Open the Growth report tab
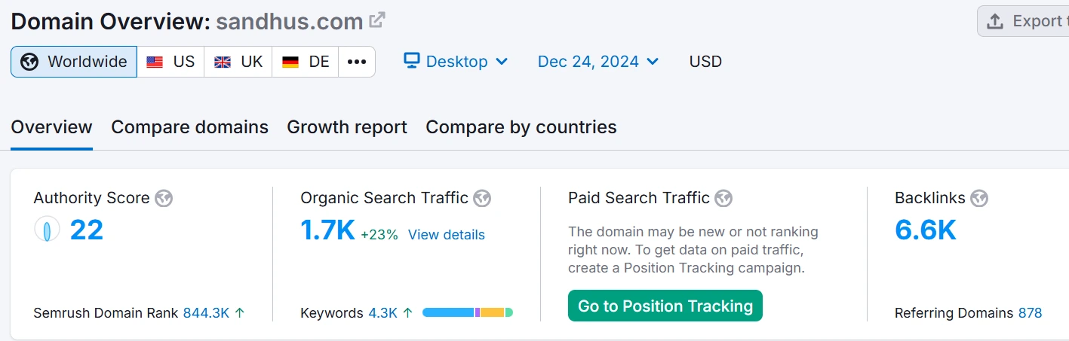This screenshot has width=1069, height=341. click(347, 127)
